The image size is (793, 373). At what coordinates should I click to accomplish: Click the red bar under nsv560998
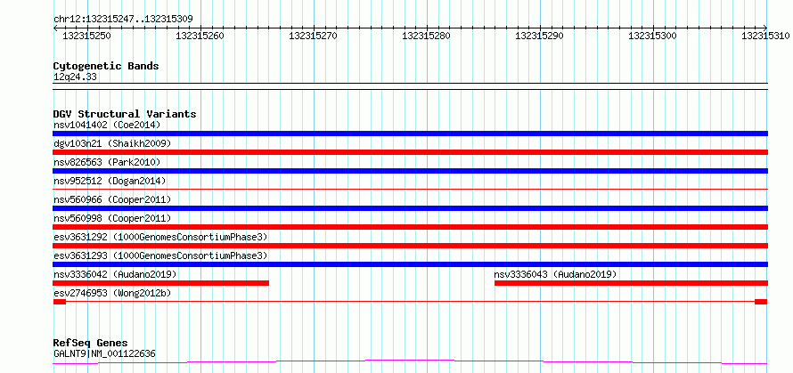(411, 227)
